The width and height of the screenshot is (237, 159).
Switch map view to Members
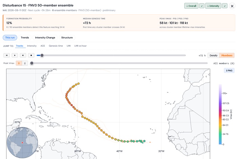(x=227, y=55)
